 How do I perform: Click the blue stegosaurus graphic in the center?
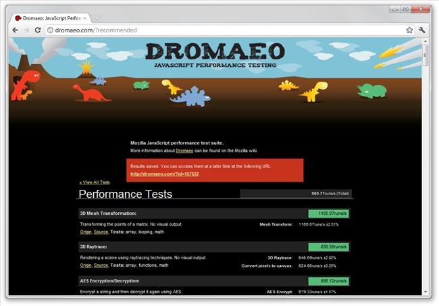pyautogui.click(x=190, y=97)
